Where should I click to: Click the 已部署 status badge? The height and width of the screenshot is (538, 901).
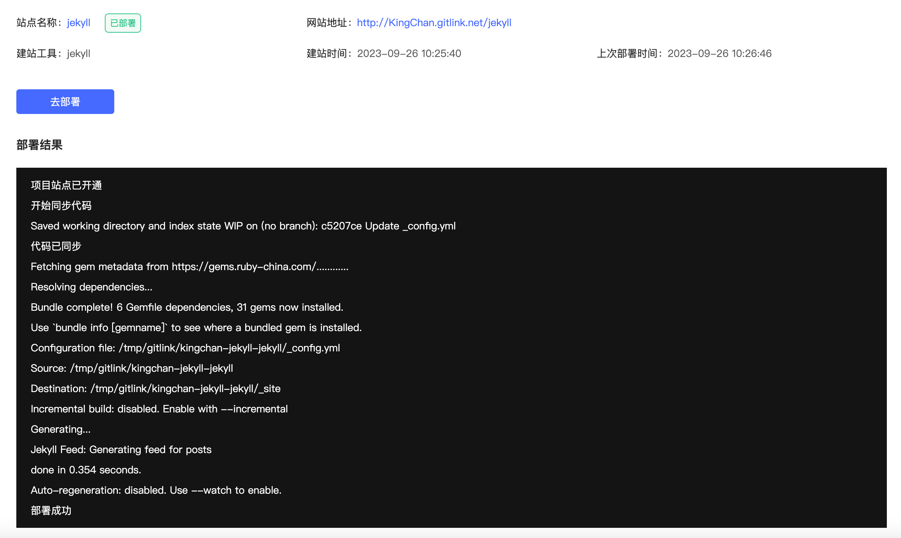[123, 23]
